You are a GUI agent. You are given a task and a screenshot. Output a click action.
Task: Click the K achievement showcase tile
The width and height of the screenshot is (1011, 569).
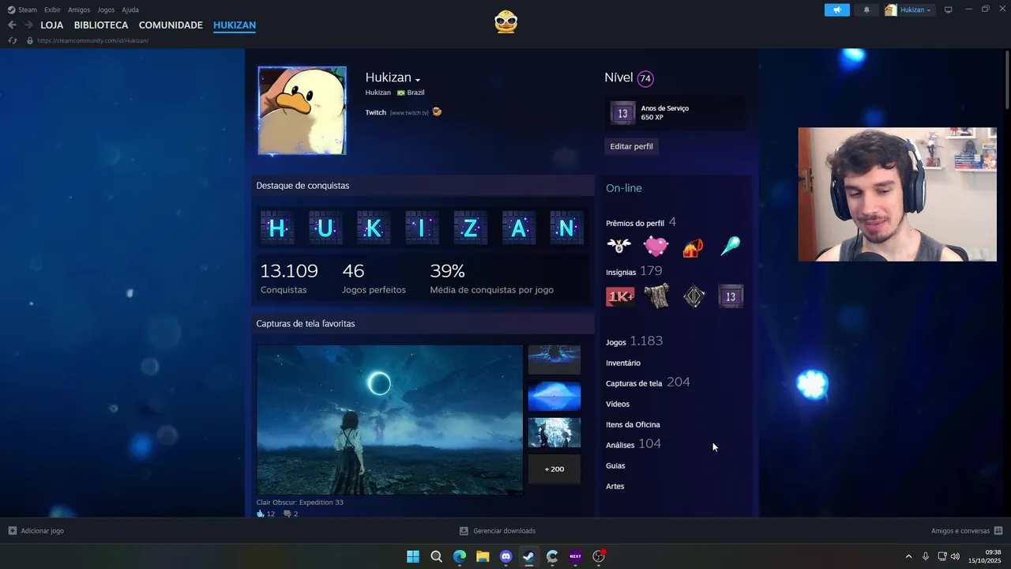click(374, 228)
